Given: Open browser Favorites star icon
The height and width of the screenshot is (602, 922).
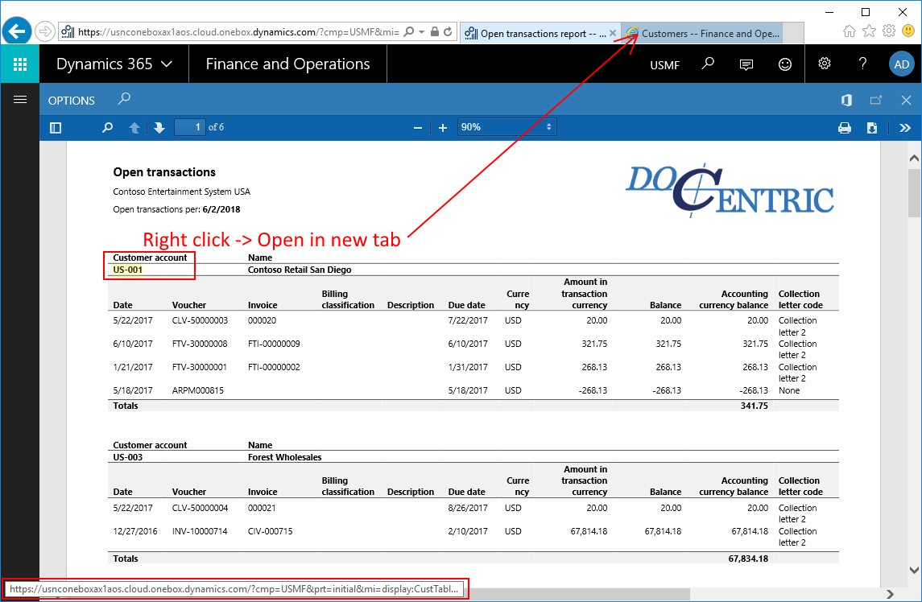Looking at the screenshot, I should coord(869,31).
